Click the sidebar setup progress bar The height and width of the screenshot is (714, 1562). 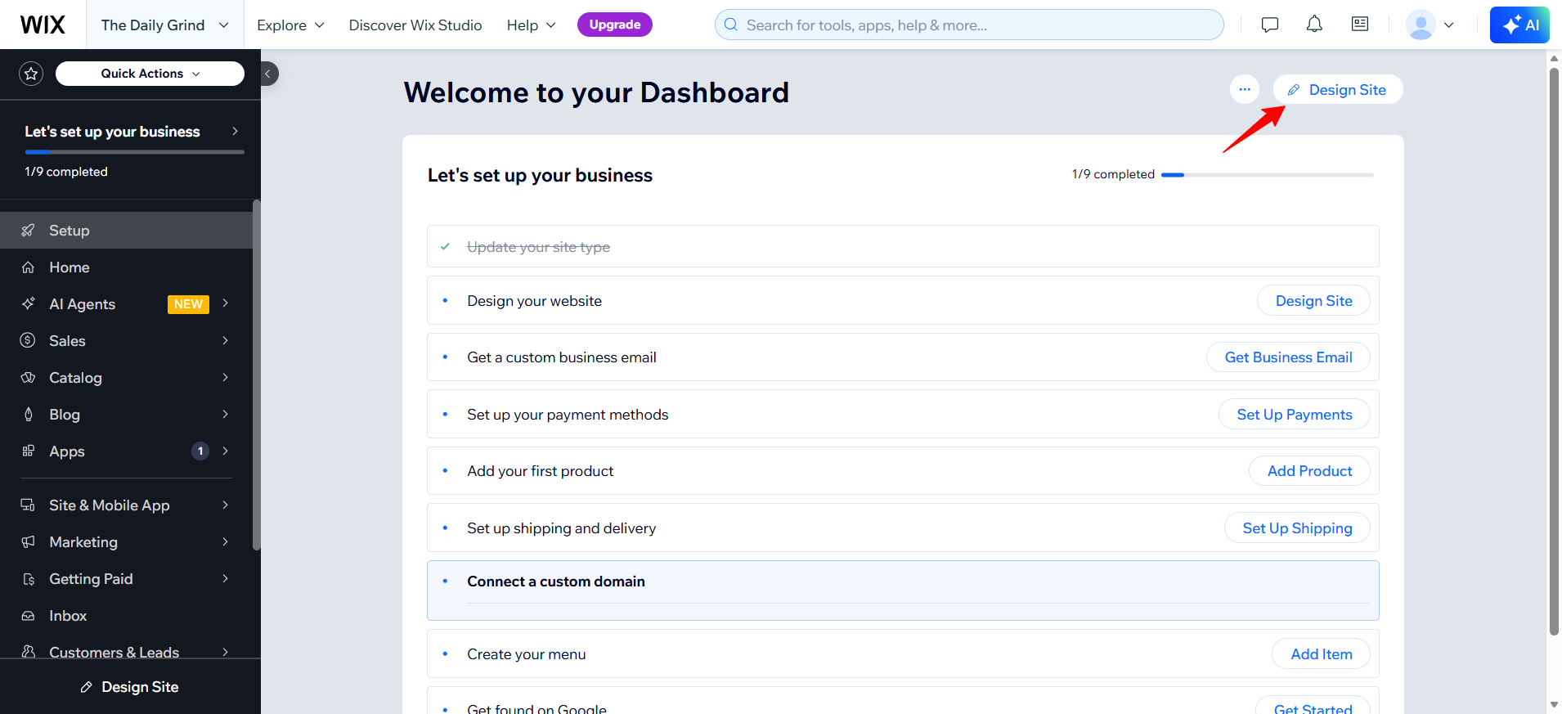pyautogui.click(x=134, y=152)
